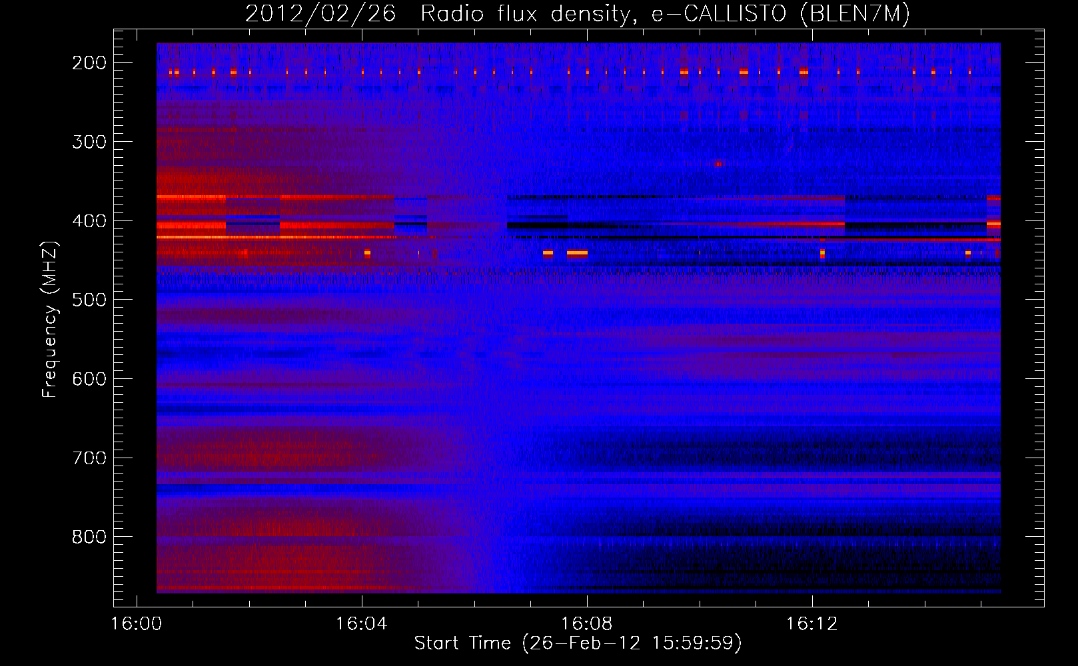
Task: Click the 500 frequency tick label
Action: point(89,300)
